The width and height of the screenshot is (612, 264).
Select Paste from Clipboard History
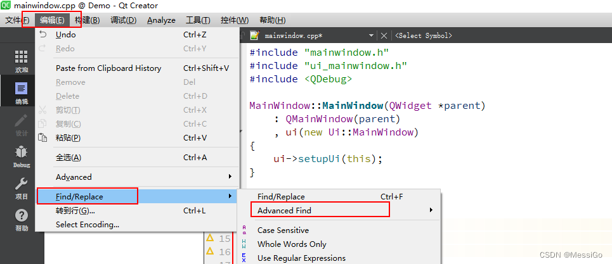click(x=108, y=68)
